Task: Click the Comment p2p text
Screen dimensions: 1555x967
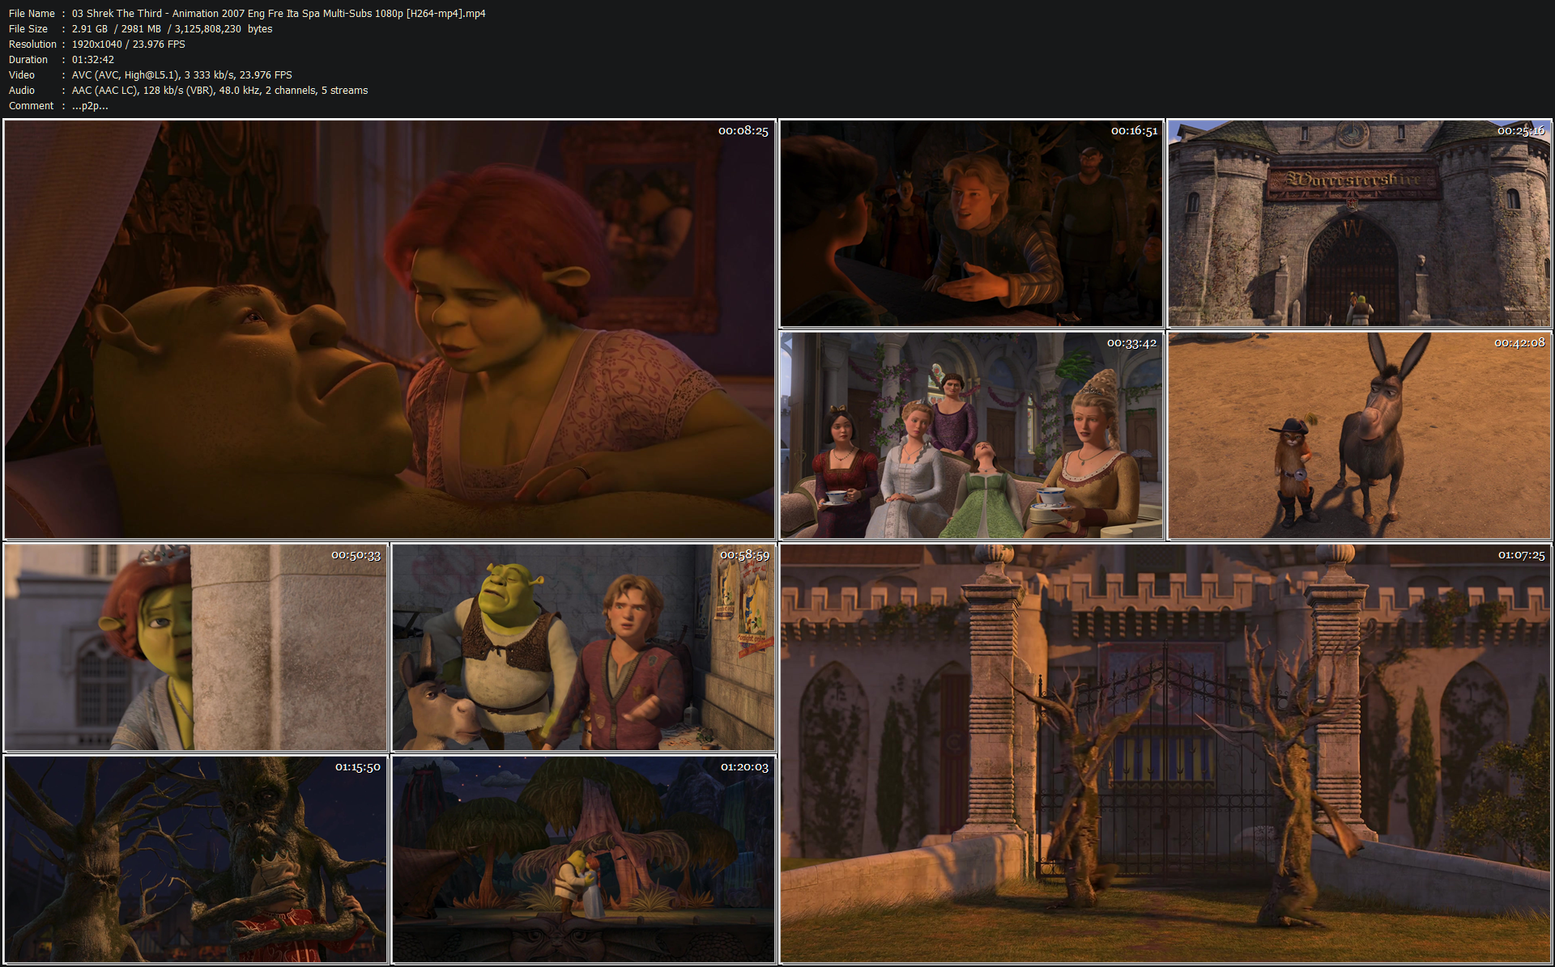Action: pos(90,106)
